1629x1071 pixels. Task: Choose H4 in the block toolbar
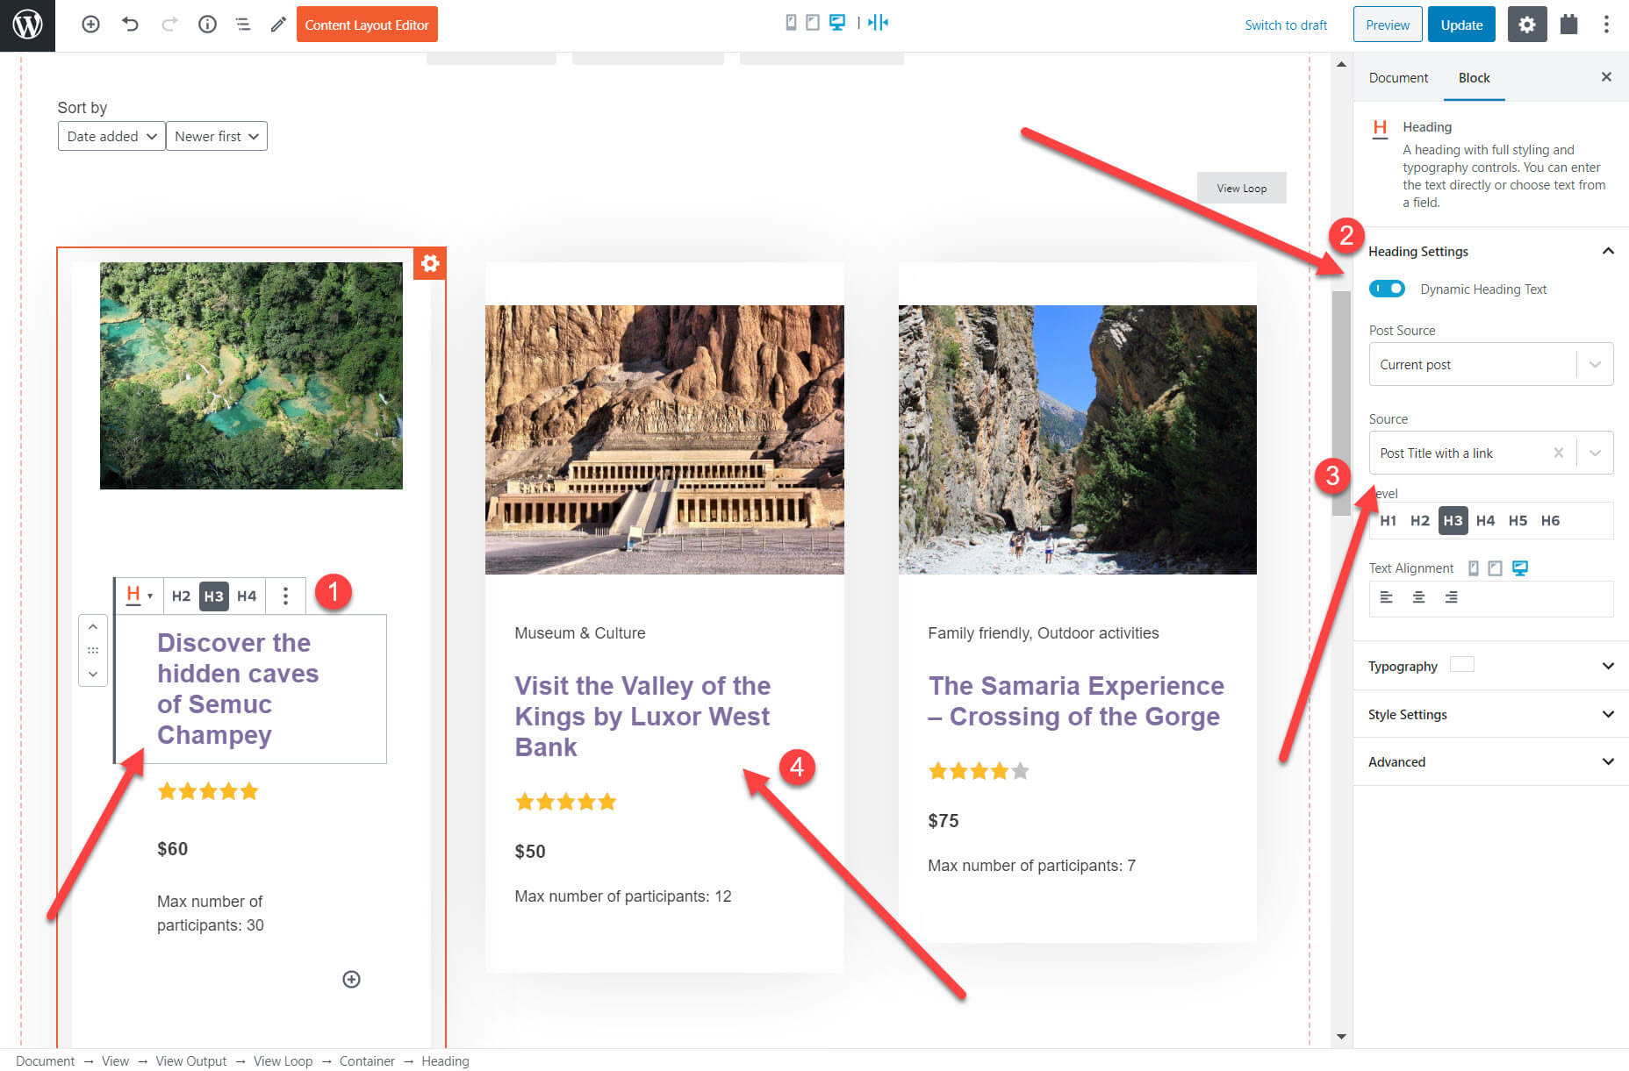point(248,596)
